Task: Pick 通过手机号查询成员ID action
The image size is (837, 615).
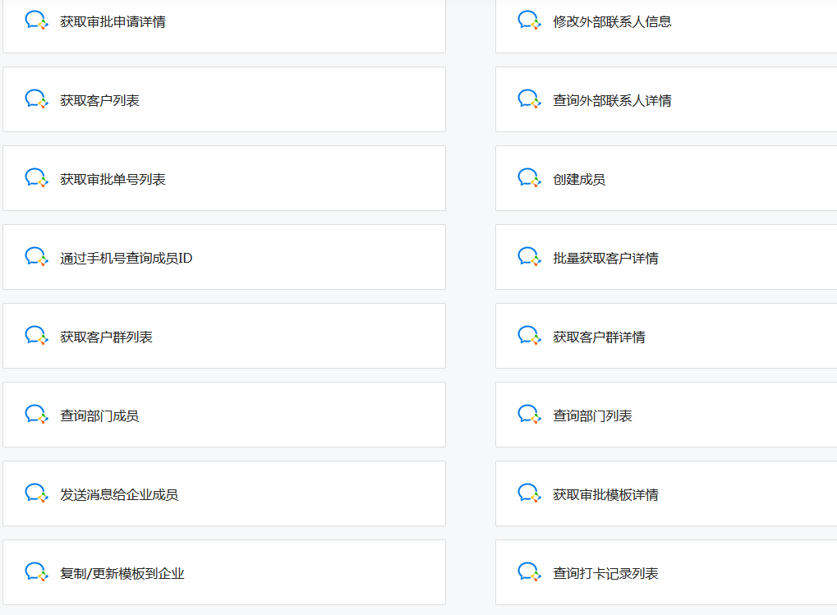Action: [x=224, y=257]
